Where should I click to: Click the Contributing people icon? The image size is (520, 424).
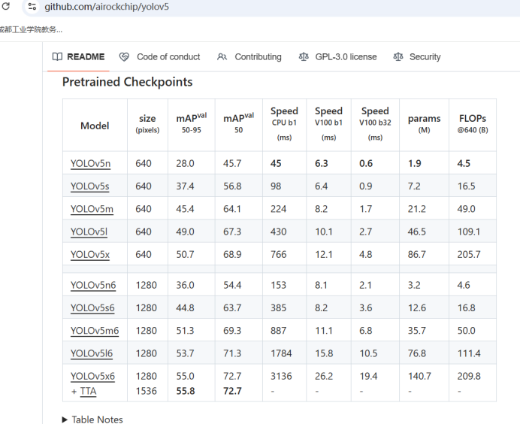click(x=222, y=57)
